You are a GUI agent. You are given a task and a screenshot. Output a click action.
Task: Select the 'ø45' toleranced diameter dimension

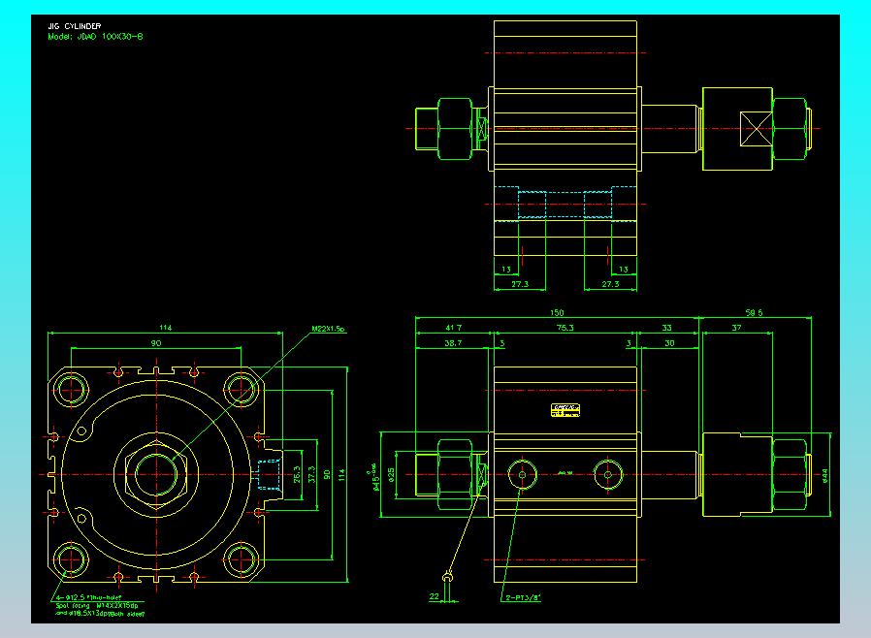pos(374,477)
